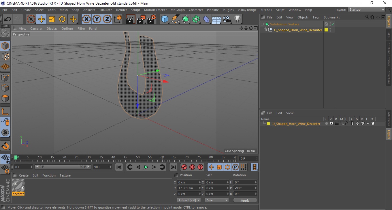Viewport: 392px width, 210px height.
Task: Click the Redo arrow icon
Action: (x=18, y=19)
